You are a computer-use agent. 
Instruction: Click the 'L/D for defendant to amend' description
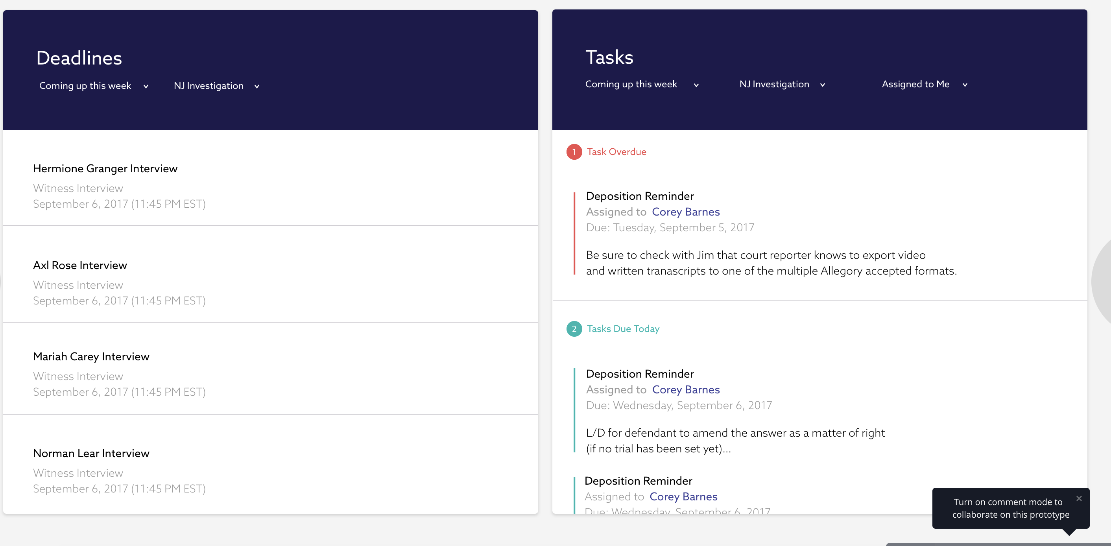[735, 441]
